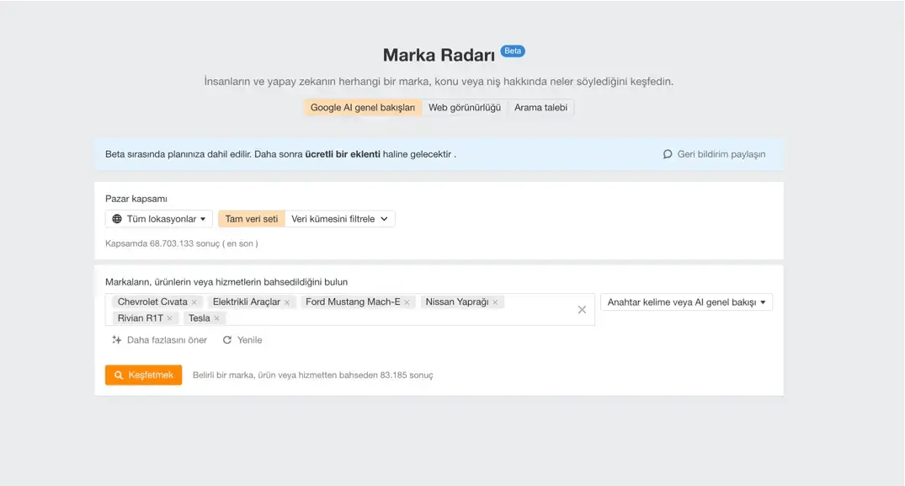Click the refresh icon next to Yenile

tap(226, 340)
